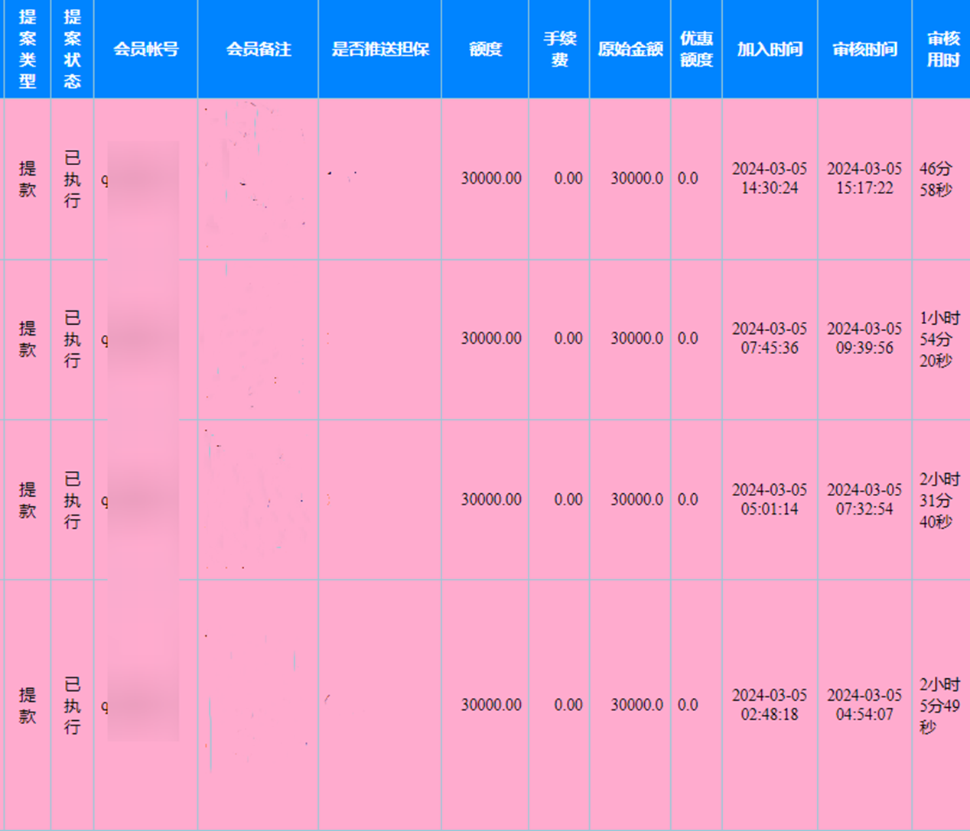
Task: Click the join time cell ending 02:48:18
Action: coord(770,705)
